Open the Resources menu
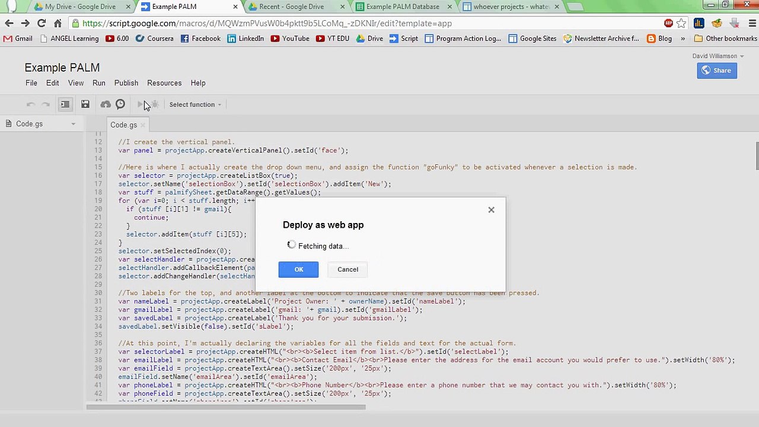Viewport: 759px width, 427px height. point(164,83)
